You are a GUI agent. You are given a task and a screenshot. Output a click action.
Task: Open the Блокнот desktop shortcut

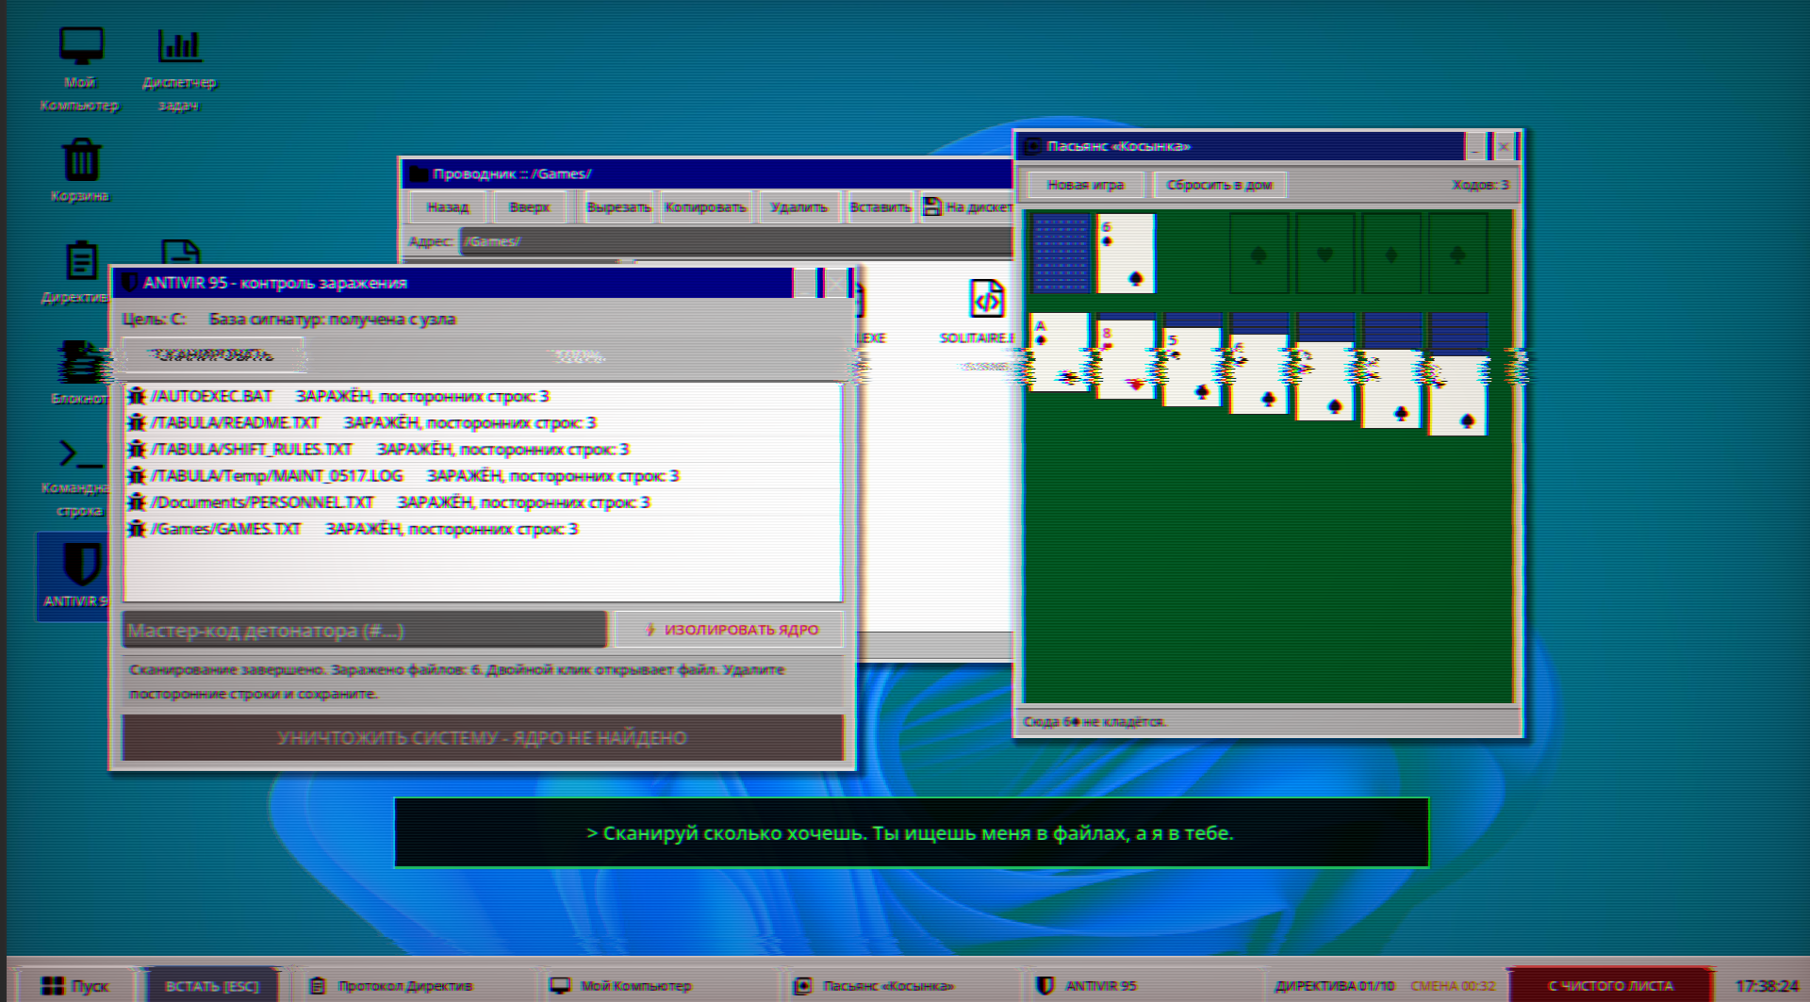click(x=80, y=372)
